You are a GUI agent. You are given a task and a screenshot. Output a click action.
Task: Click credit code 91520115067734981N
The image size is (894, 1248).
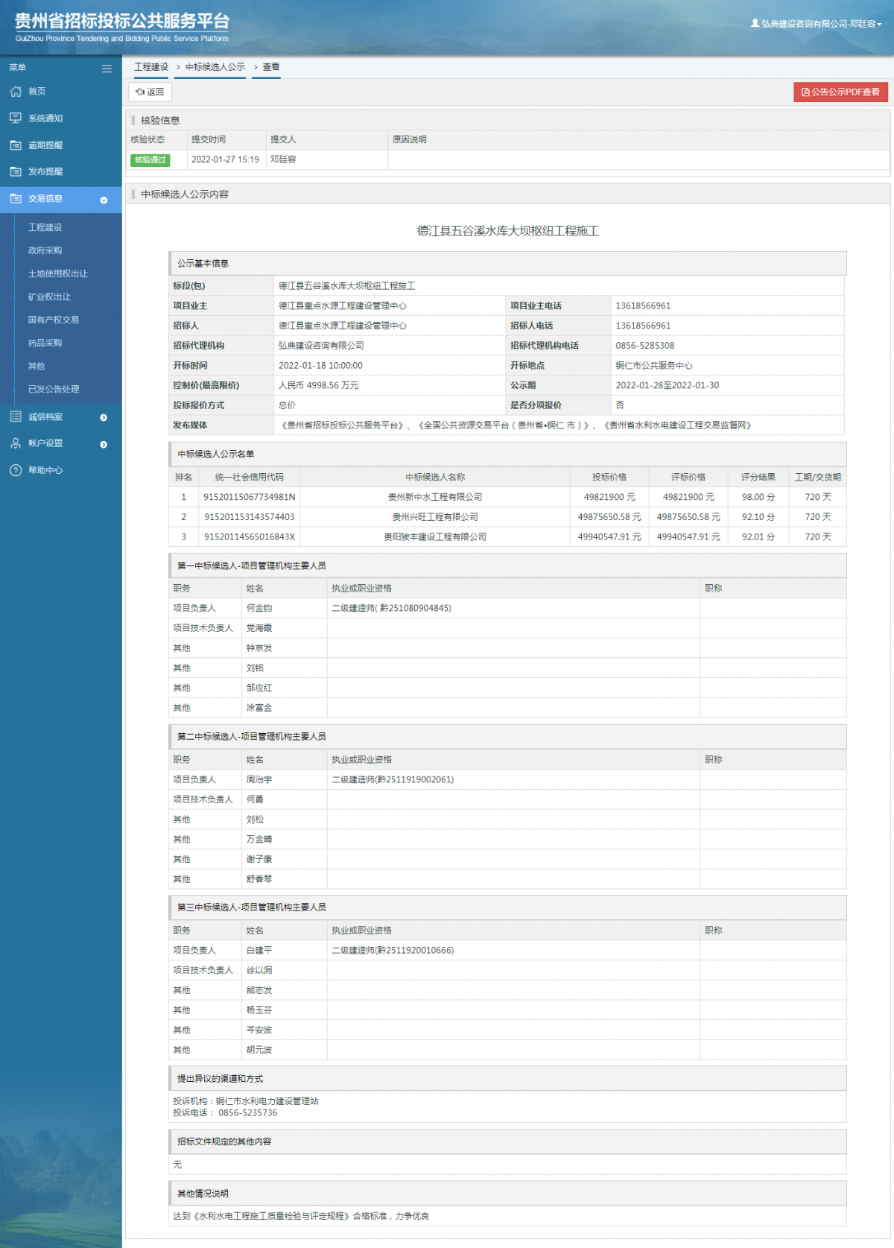pyautogui.click(x=250, y=497)
